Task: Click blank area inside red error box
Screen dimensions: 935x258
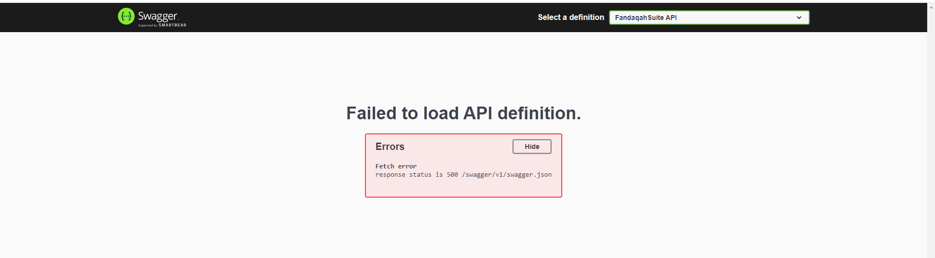Action: tap(463, 188)
